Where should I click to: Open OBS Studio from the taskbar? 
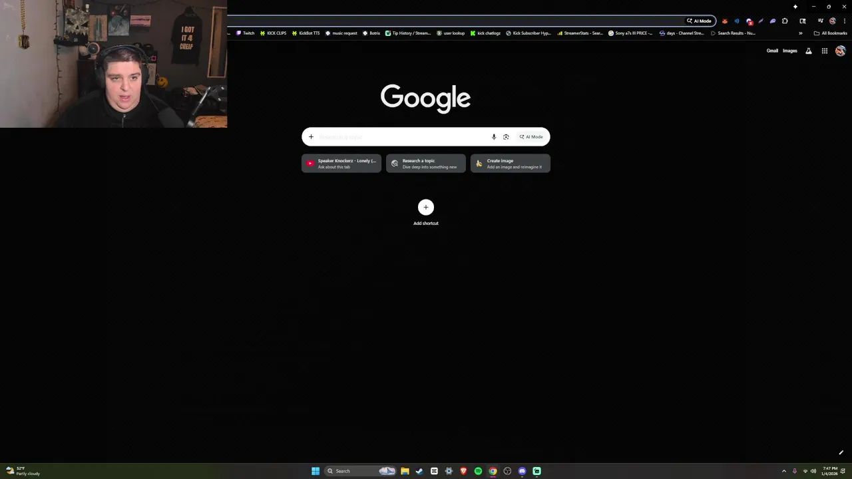(x=507, y=471)
